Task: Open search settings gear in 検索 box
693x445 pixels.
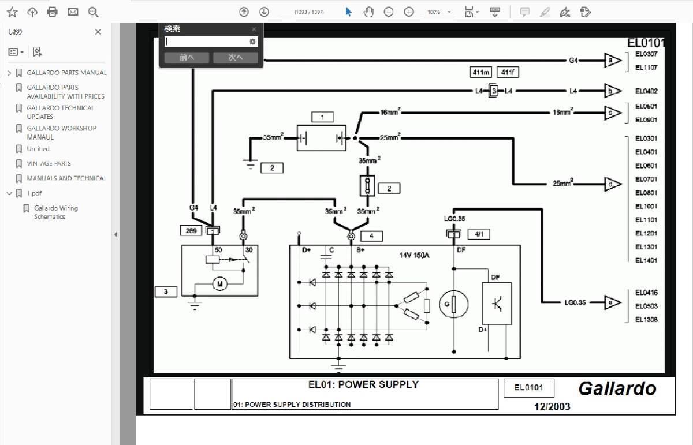Action: [252, 42]
